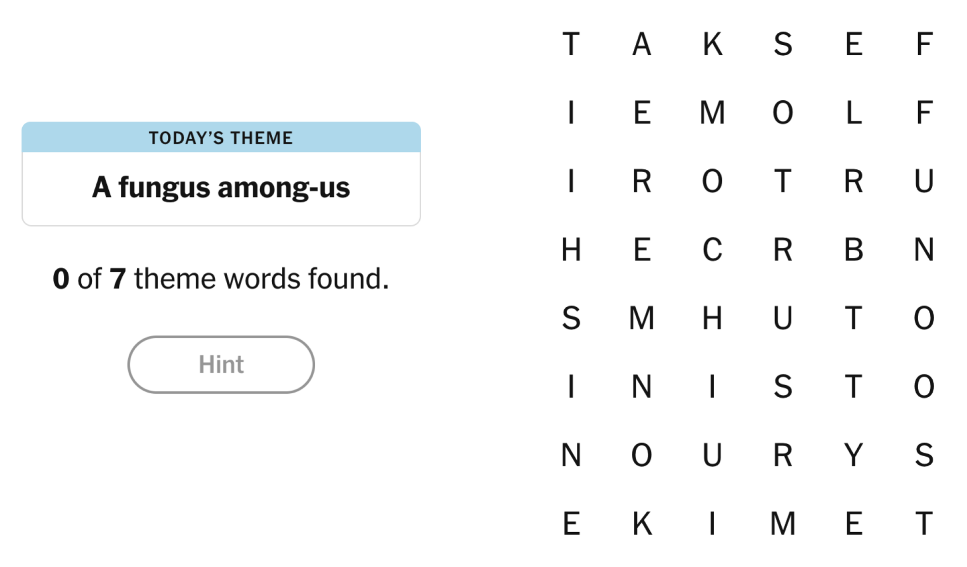The width and height of the screenshot is (967, 567).
Task: Click the U ending the IROTRU row
Action: (924, 181)
